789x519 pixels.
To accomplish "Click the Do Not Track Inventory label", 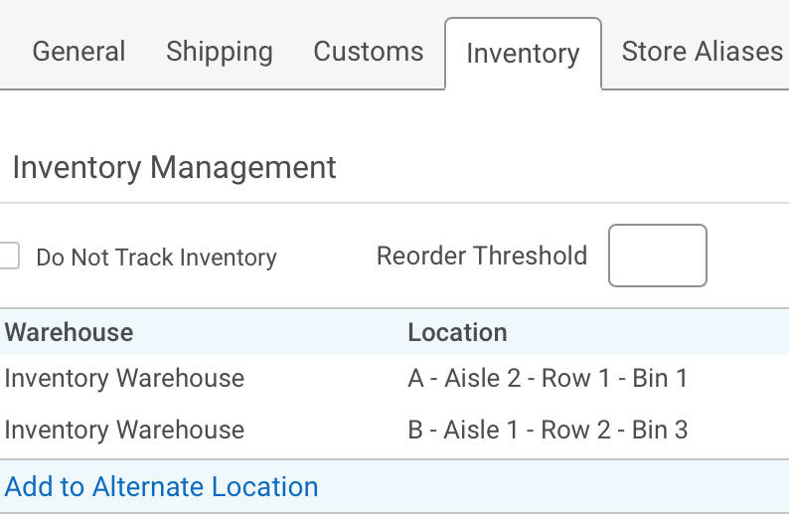I will pyautogui.click(x=156, y=259).
